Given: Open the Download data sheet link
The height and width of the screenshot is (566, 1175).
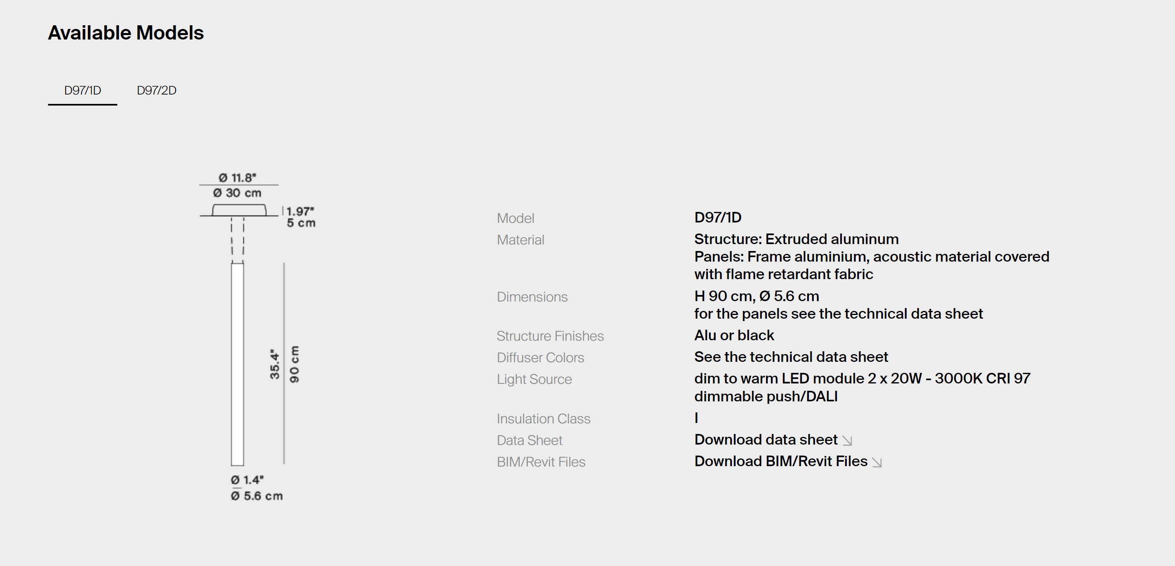Looking at the screenshot, I should click(765, 440).
